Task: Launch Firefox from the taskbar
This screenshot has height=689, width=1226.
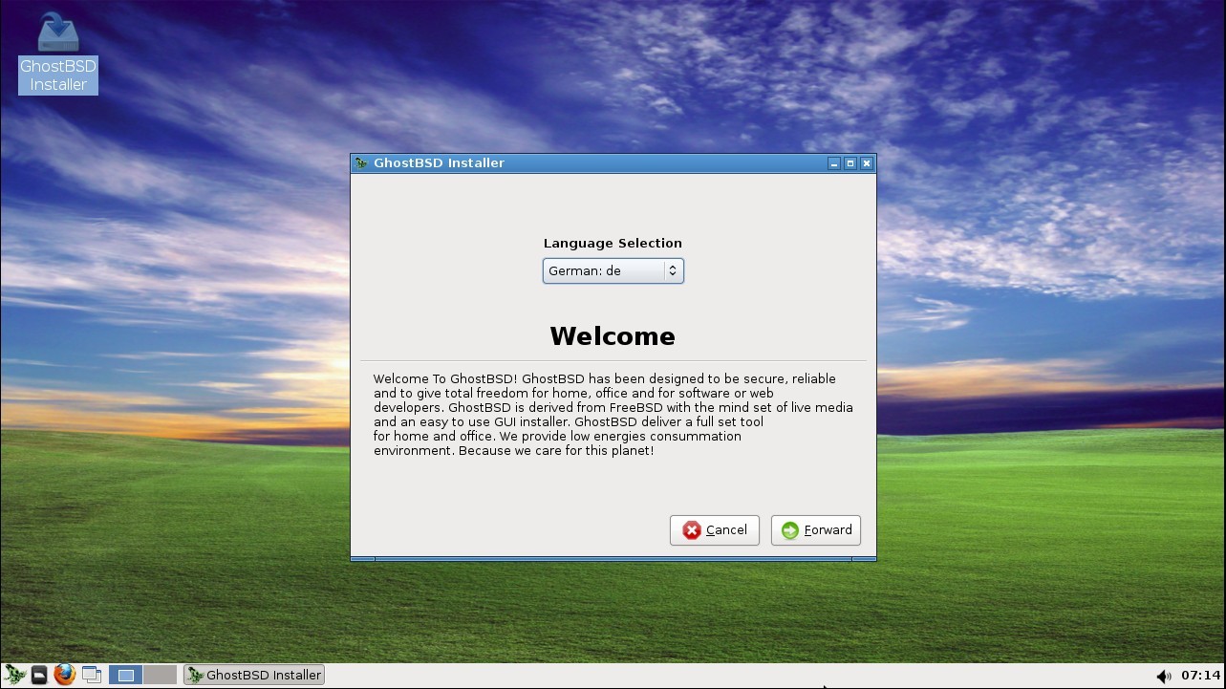Action: click(64, 675)
